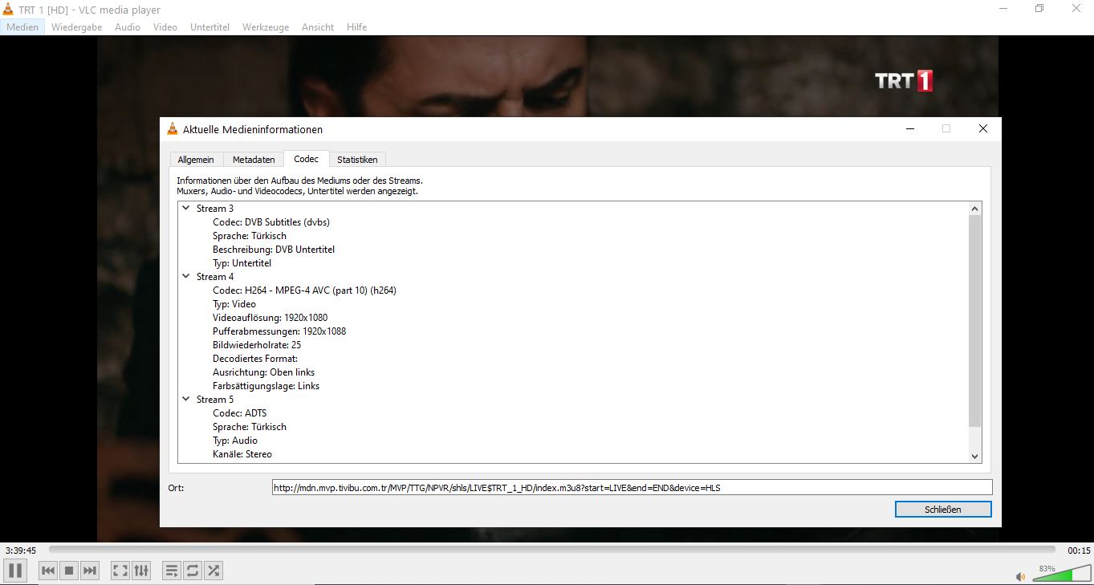This screenshot has height=585, width=1094.
Task: Select Decodiertes Format row
Action: [x=255, y=359]
